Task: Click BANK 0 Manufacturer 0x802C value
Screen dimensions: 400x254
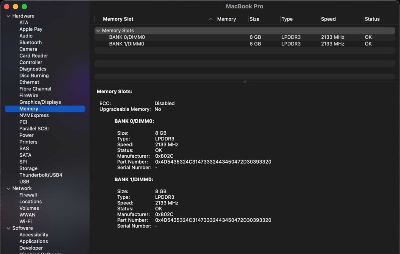Action: coord(164,156)
